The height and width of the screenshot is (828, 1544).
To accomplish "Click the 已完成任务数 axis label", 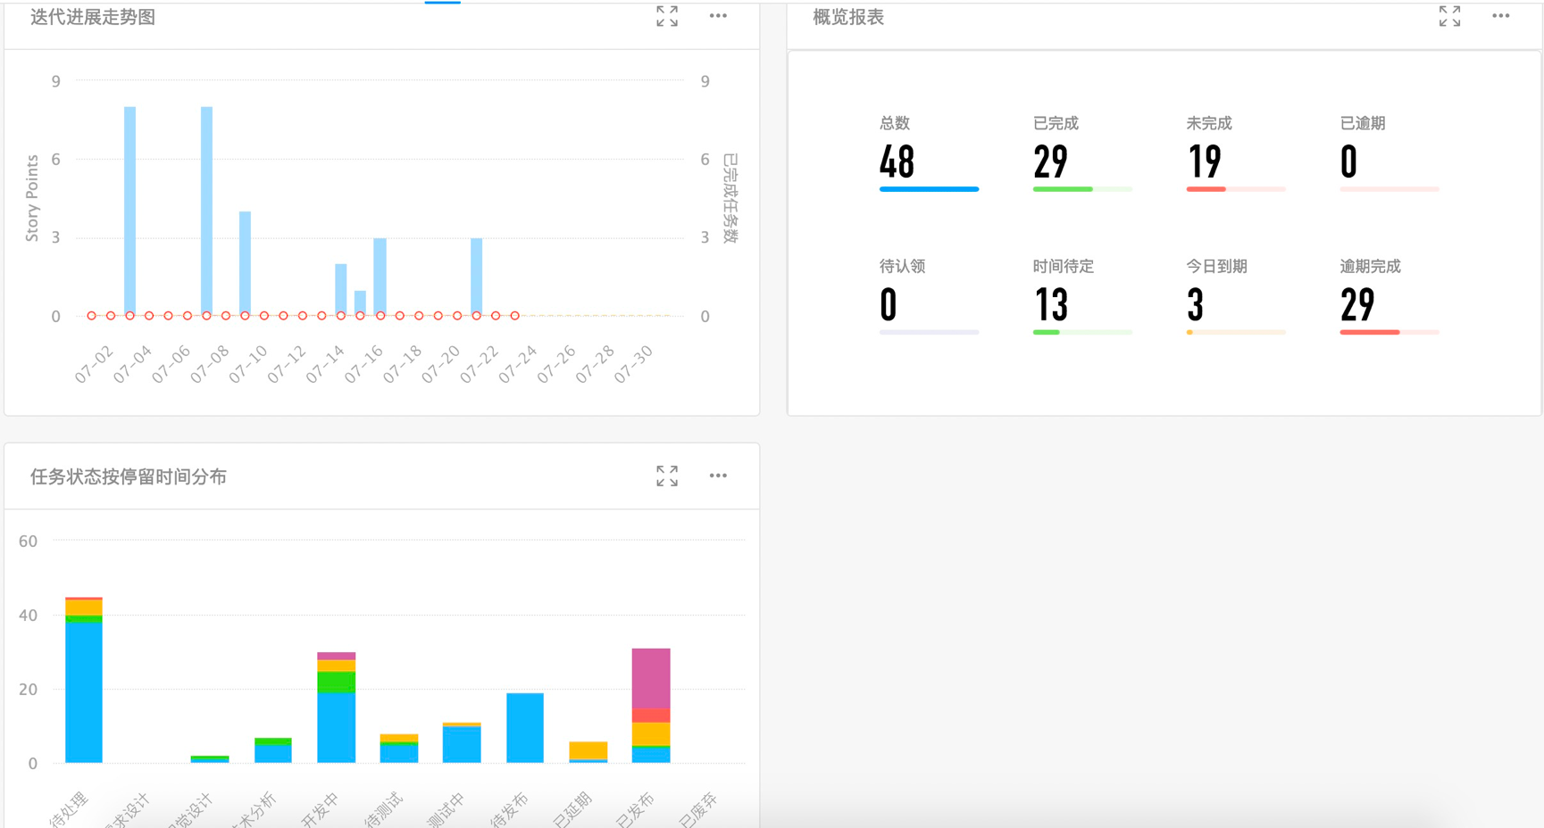I will (730, 198).
